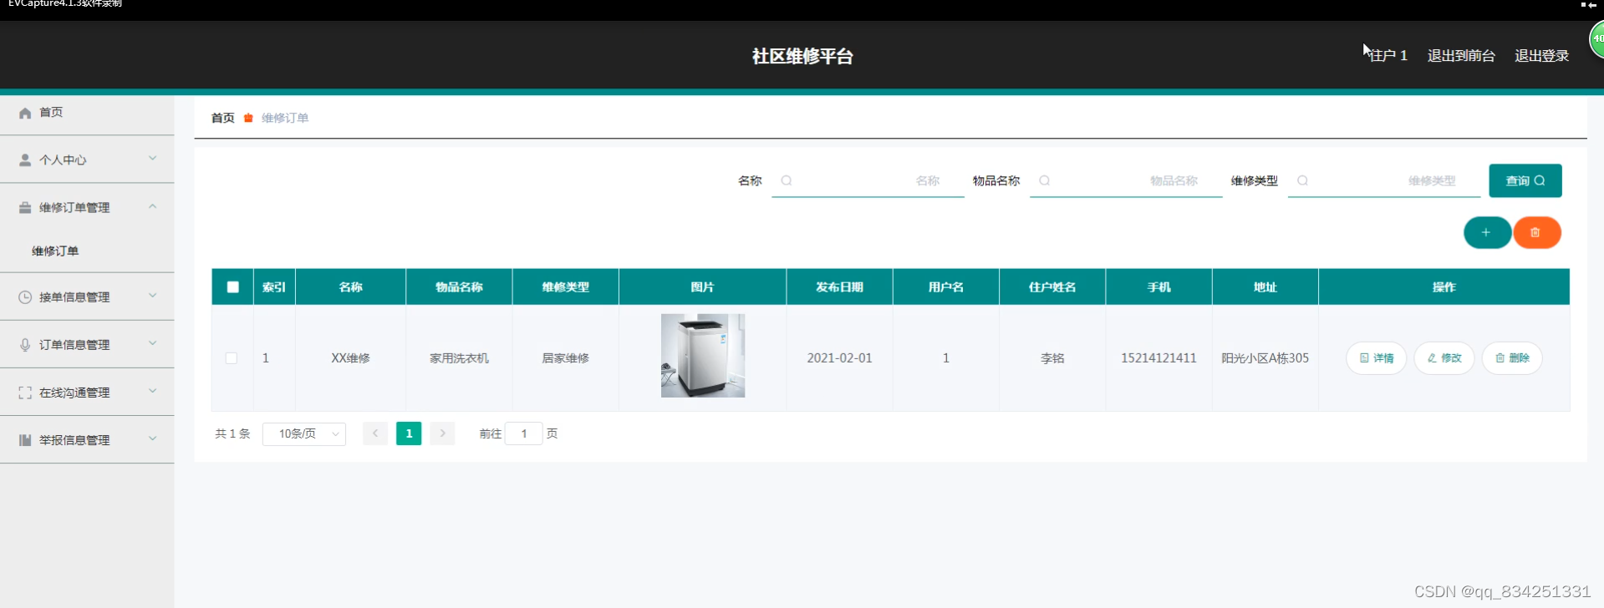Screen dimensions: 1604x608
Task: Click the phone number 15214121411
Action: (x=1158, y=358)
